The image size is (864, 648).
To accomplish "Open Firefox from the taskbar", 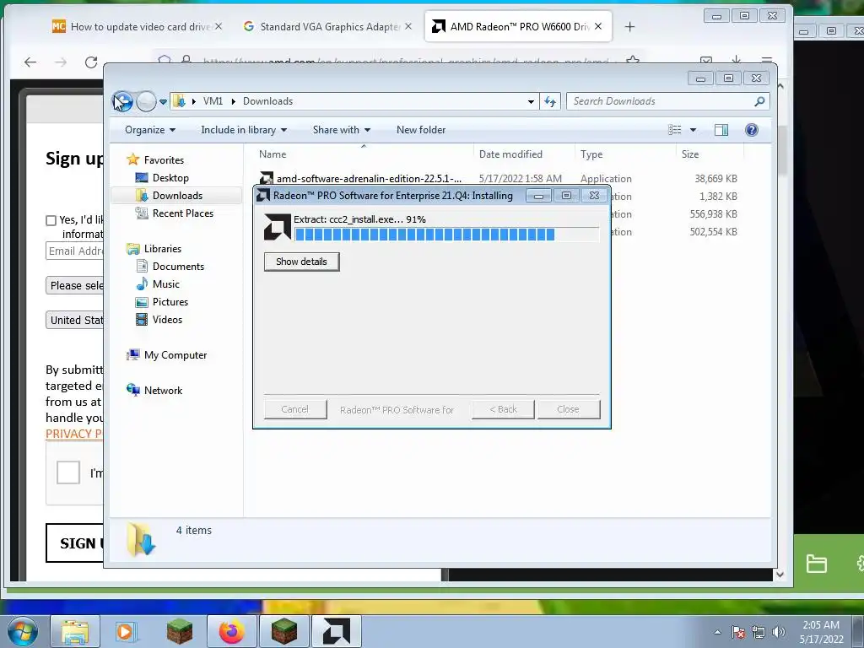I will pyautogui.click(x=232, y=631).
